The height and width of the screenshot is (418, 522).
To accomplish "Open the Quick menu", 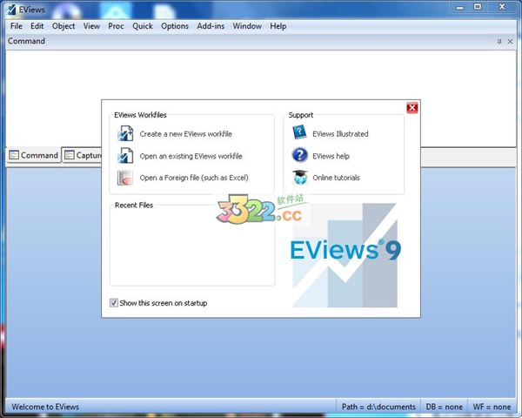I will coord(143,26).
